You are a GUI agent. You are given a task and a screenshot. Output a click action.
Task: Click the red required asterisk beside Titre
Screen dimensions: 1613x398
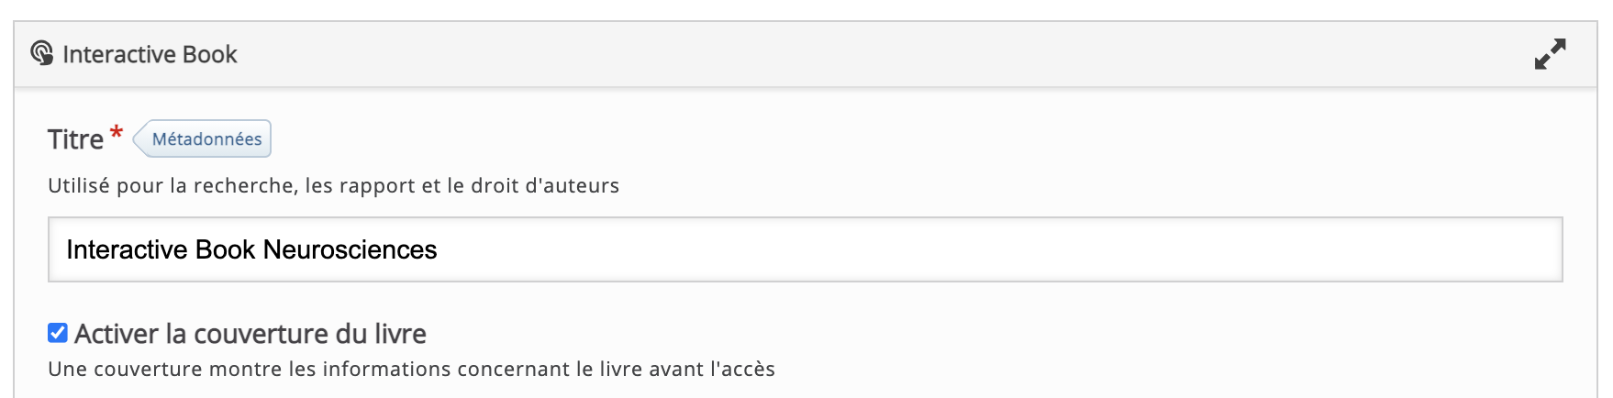(x=117, y=133)
